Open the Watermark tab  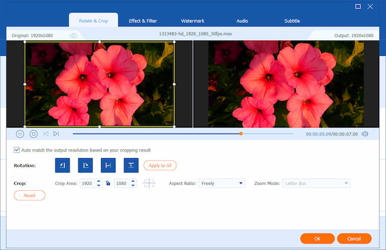[192, 21]
